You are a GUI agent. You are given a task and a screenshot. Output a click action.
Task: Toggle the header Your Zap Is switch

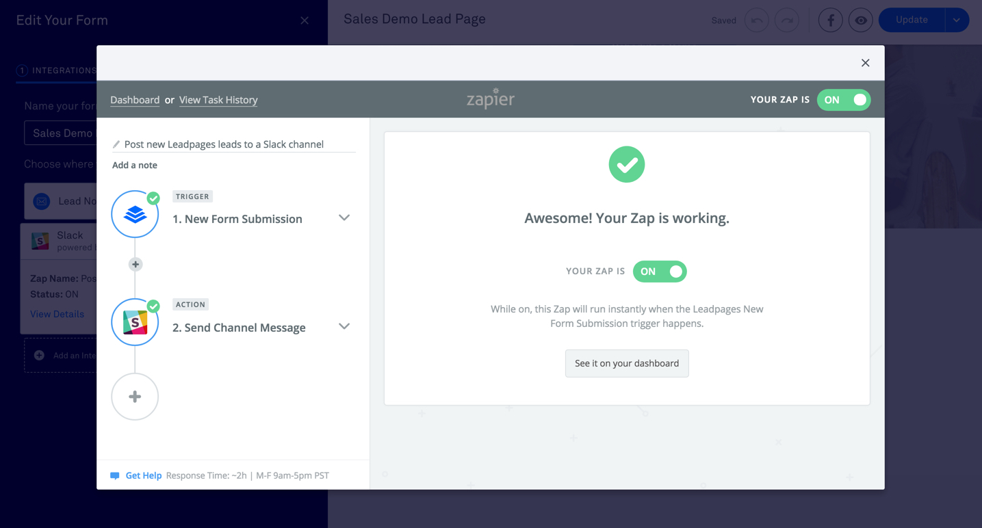[844, 100]
